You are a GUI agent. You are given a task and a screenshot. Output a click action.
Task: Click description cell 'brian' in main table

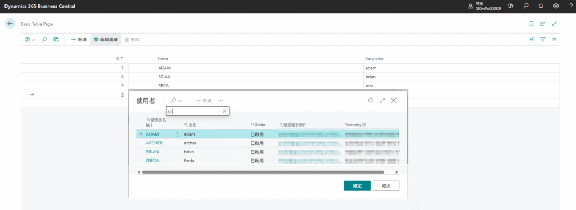pyautogui.click(x=461, y=77)
